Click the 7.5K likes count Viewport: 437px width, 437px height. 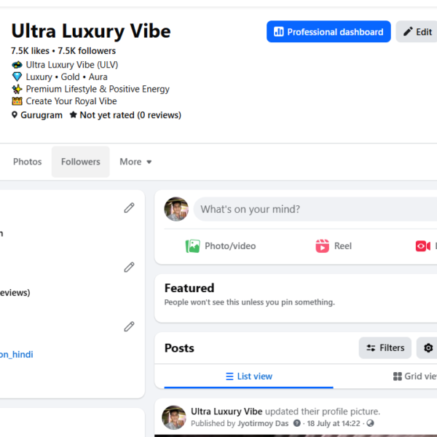click(x=30, y=51)
